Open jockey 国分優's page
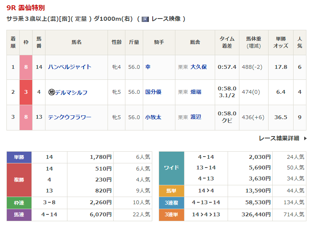The height and width of the screenshot is (225, 314). (x=153, y=92)
